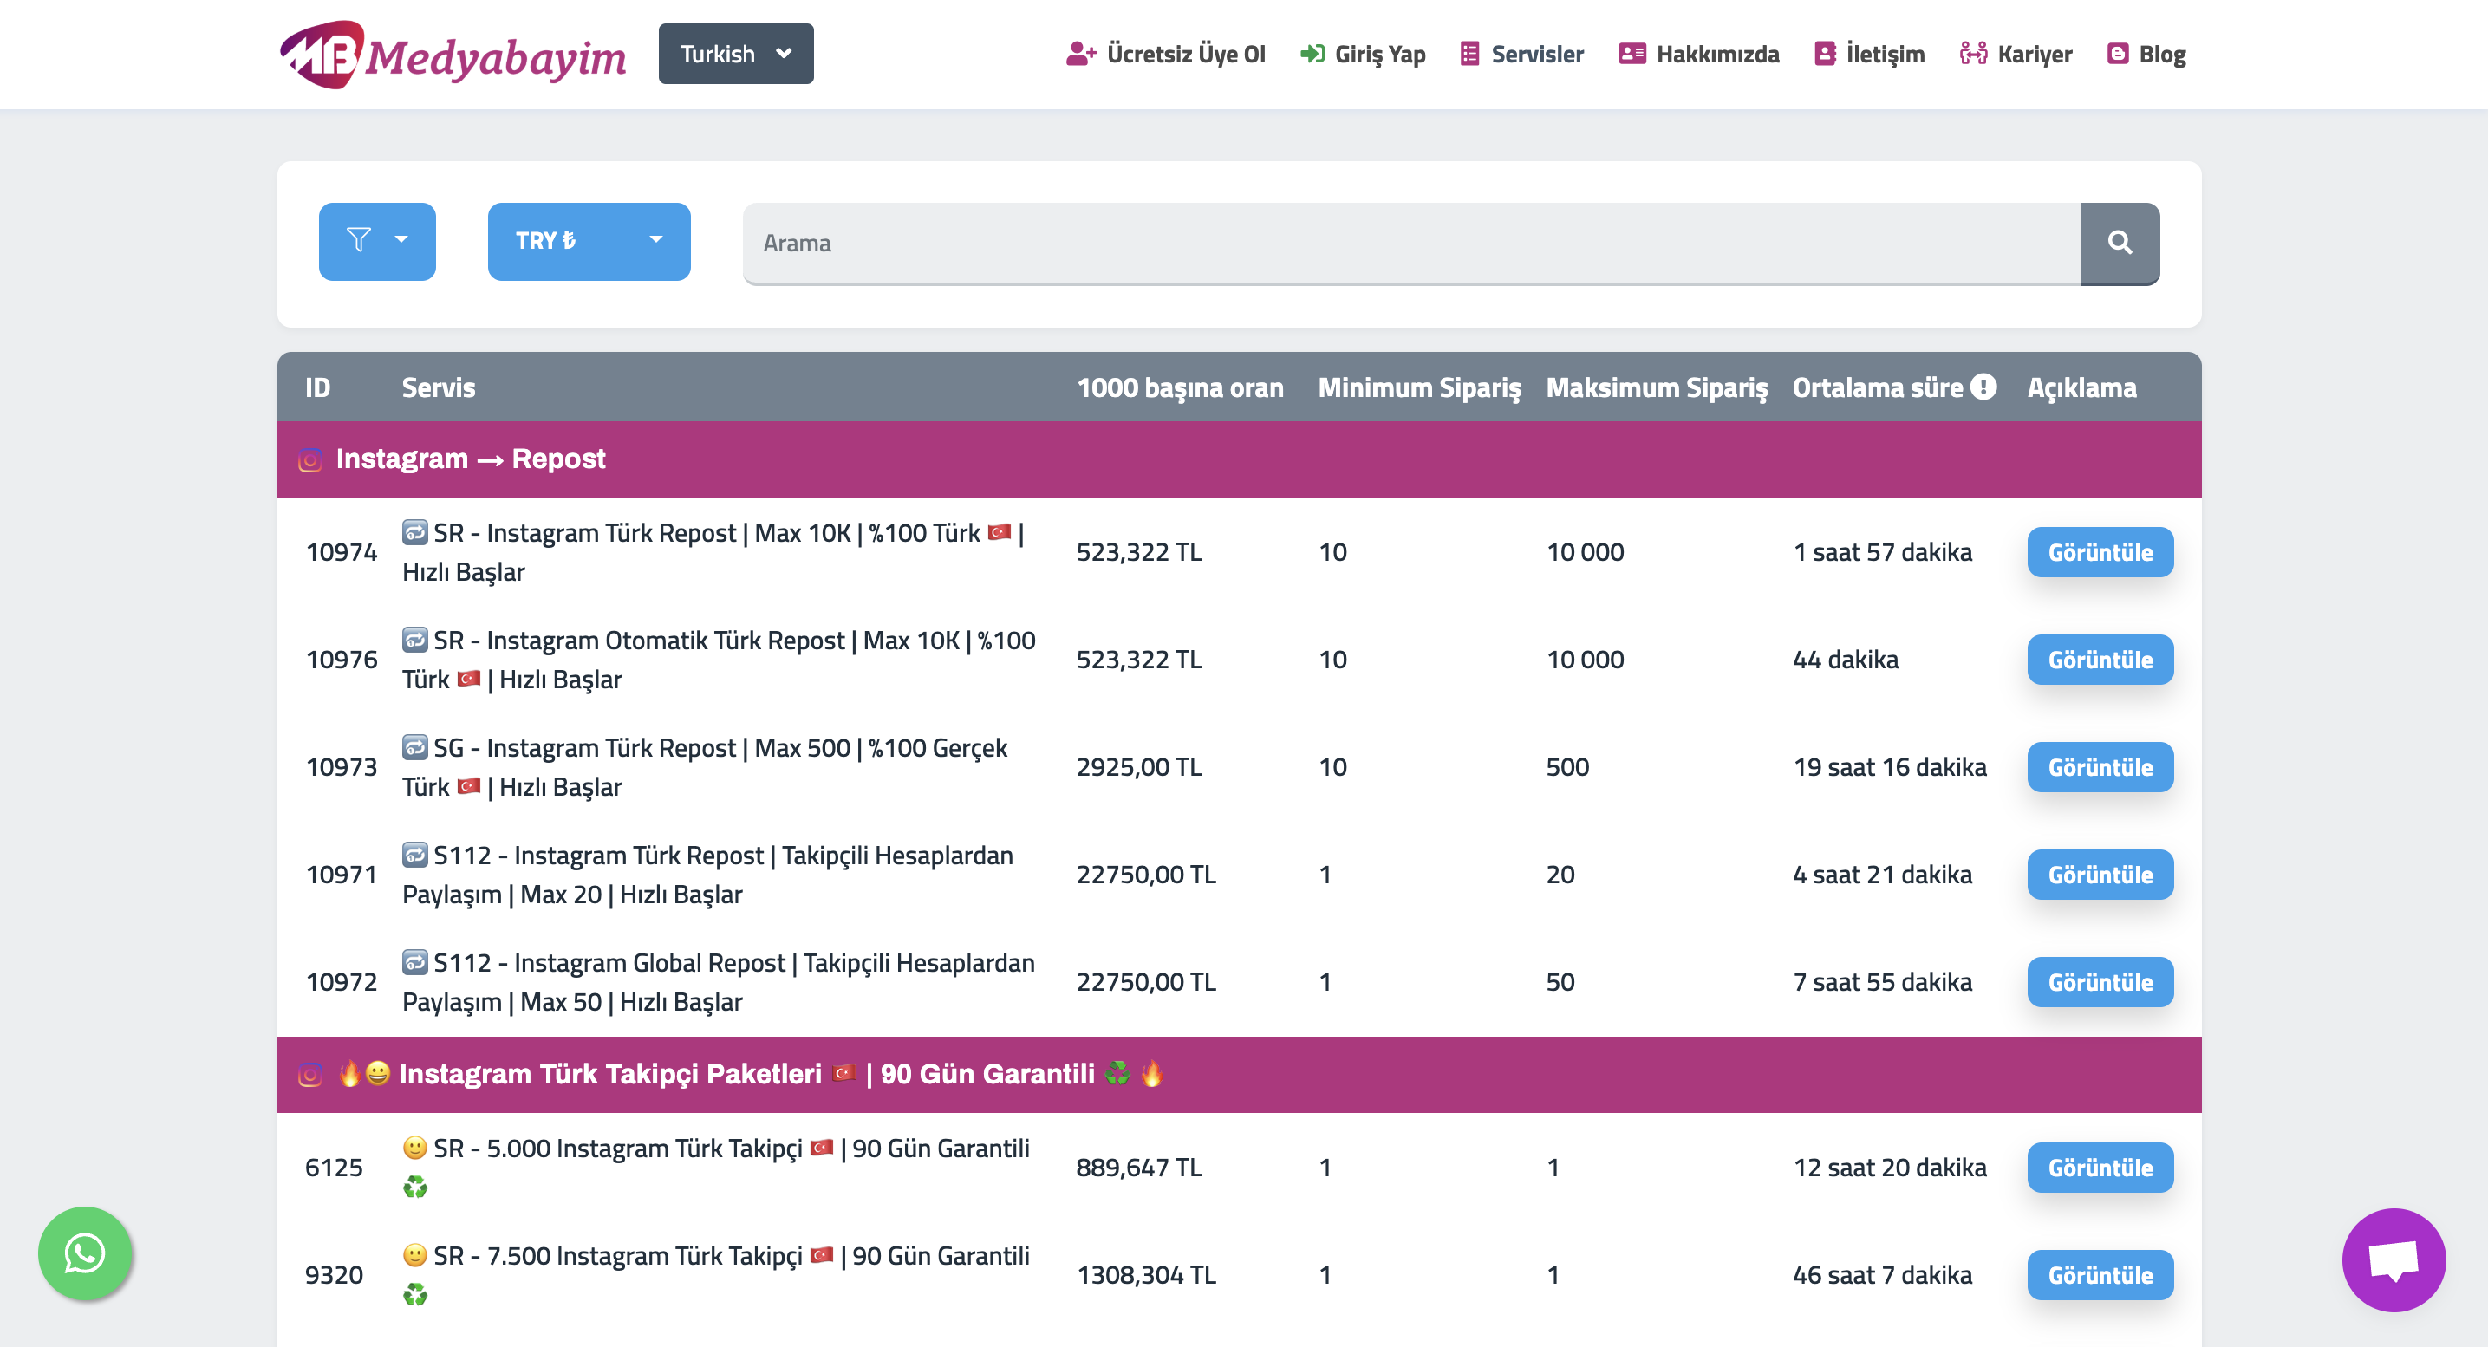This screenshot has width=2488, height=1347.
Task: Open the Blog link
Action: 2146,54
